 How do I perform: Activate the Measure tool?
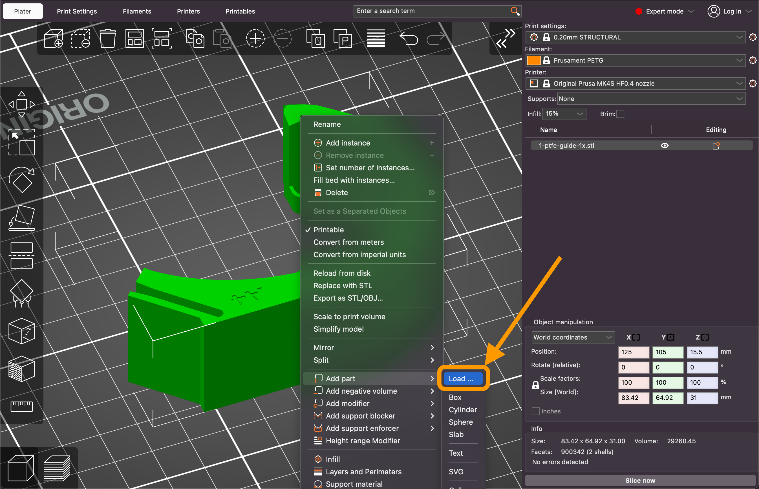(22, 406)
